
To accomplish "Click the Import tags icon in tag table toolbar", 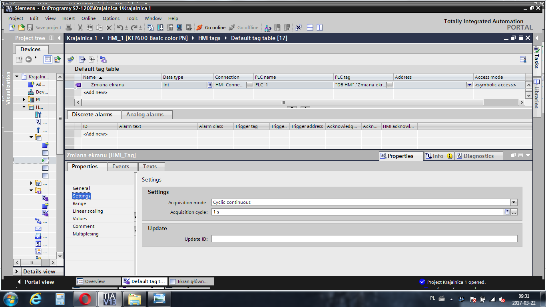I will point(92,60).
